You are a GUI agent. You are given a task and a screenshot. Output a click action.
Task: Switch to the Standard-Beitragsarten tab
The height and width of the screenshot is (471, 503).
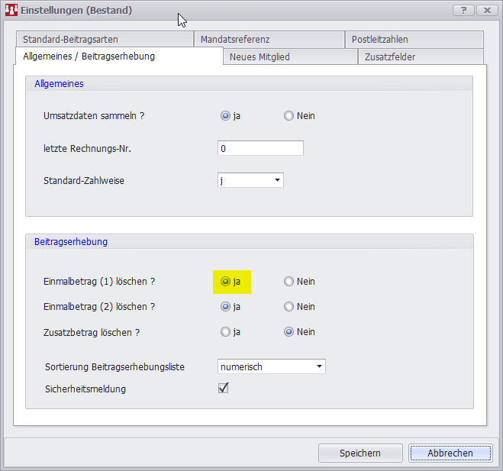click(70, 39)
